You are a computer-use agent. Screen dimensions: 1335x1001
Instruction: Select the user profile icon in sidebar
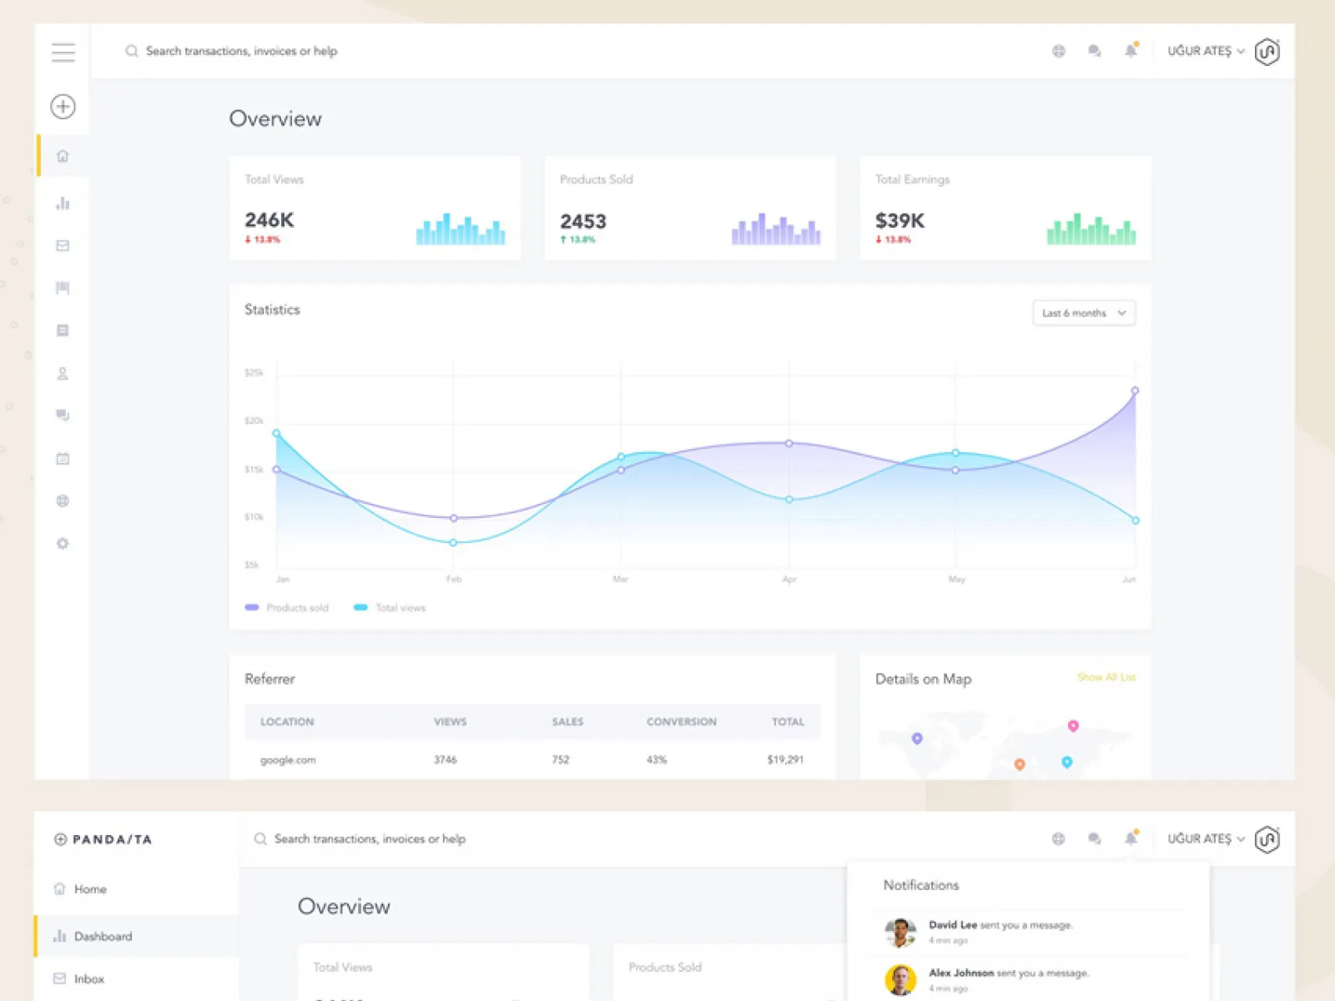click(63, 373)
